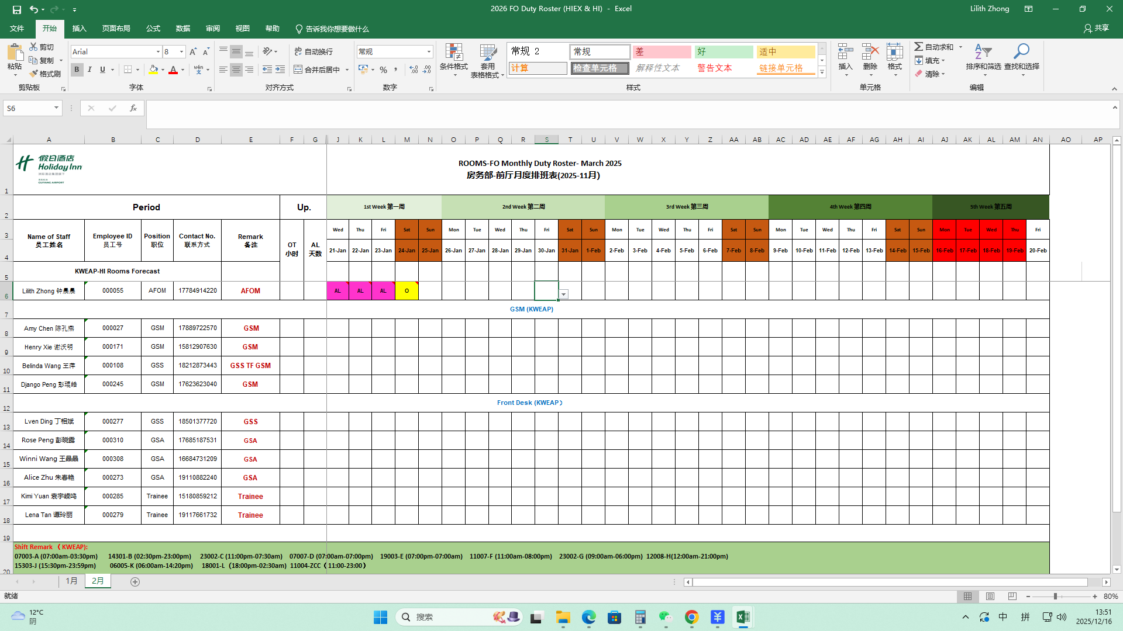Open the dropdown arrow next to selected cell

point(564,294)
